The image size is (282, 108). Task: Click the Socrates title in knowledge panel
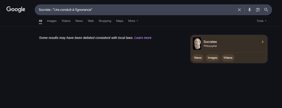pos(210,42)
